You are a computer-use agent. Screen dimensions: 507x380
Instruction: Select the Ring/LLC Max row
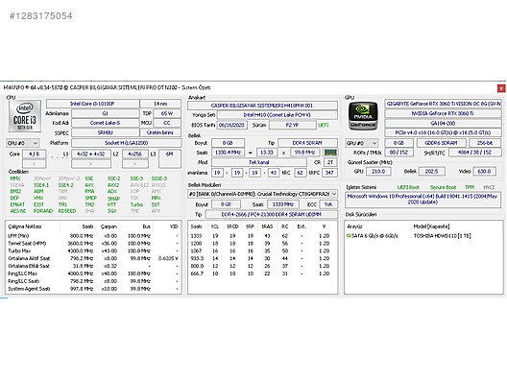[93, 273]
